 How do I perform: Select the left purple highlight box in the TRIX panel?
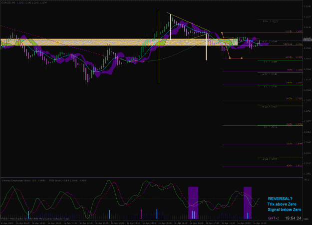tap(193, 203)
